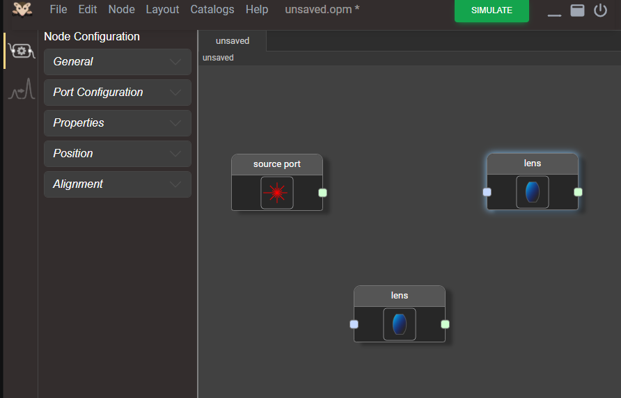The height and width of the screenshot is (398, 621).
Task: Click the blue lens icon in selected lens node
Action: [x=533, y=192]
